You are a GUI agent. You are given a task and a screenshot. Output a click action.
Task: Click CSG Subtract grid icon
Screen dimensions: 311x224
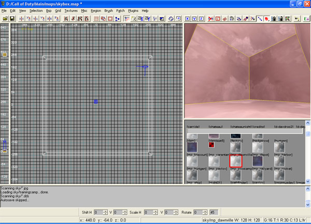(96, 19)
